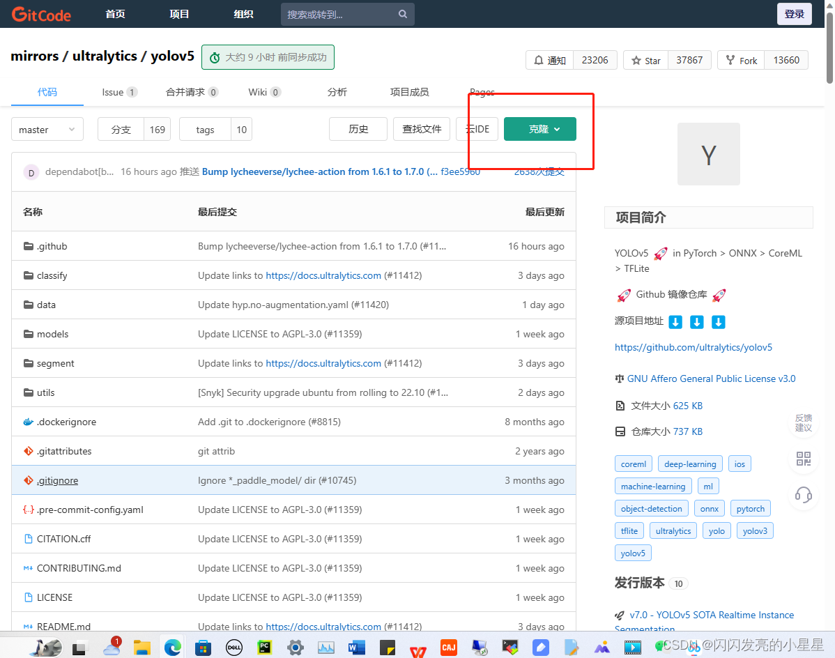The image size is (835, 658).
Task: Click the search magnifier icon
Action: (x=403, y=14)
